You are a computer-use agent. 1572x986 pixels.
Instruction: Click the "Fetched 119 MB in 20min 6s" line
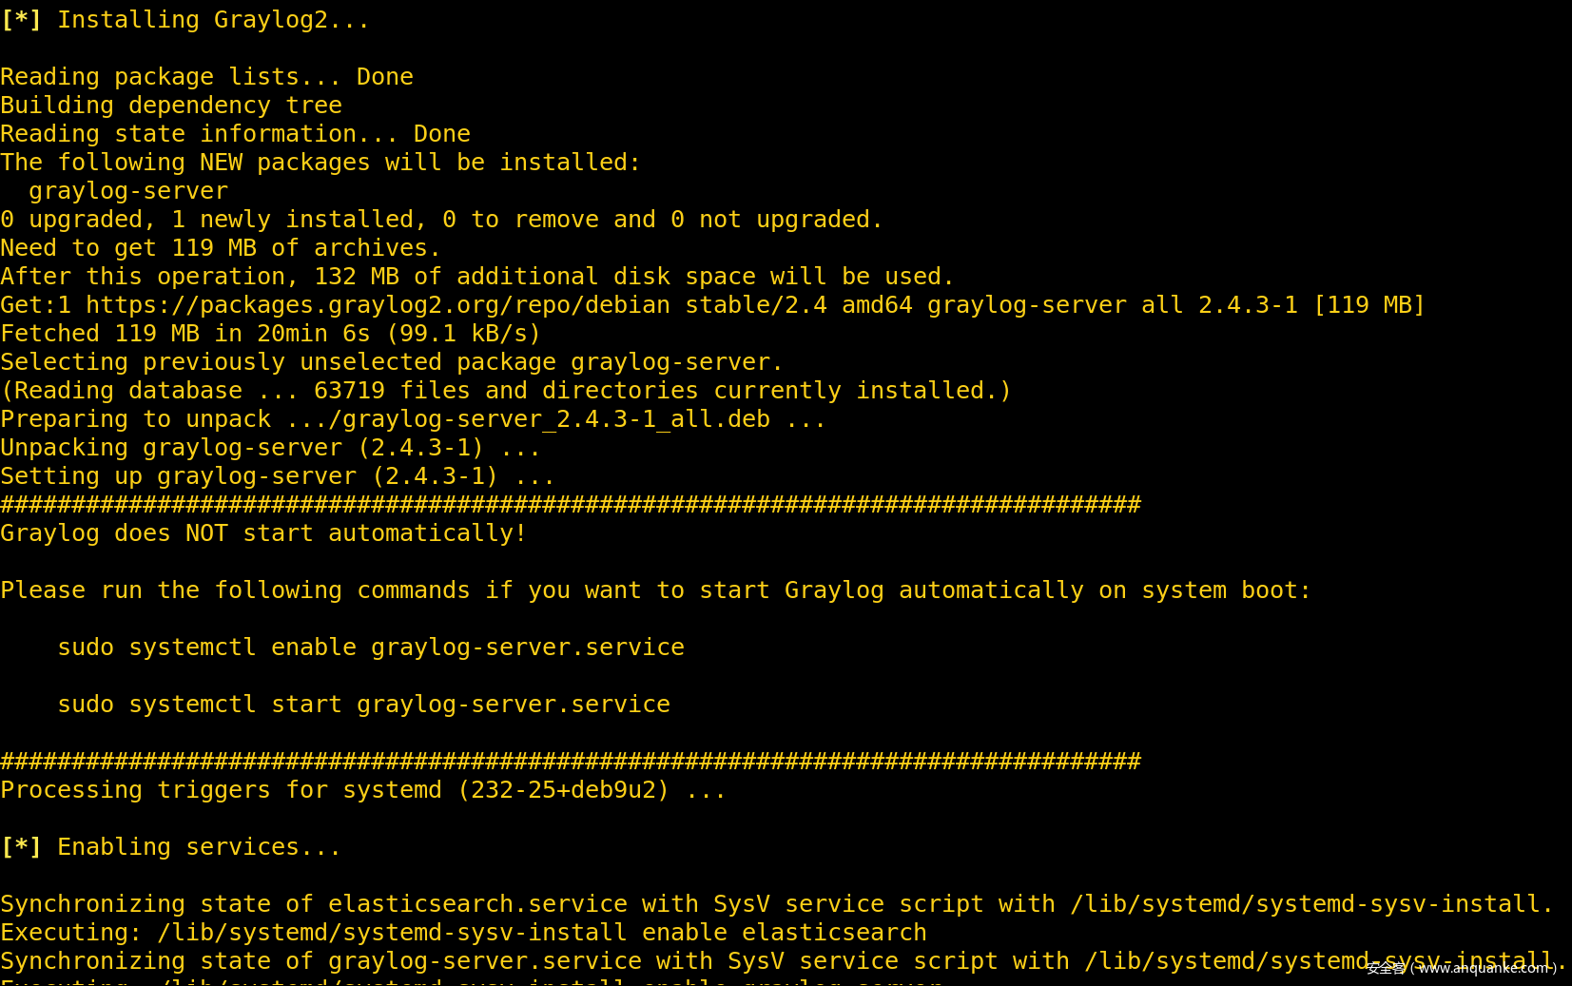coord(270,334)
